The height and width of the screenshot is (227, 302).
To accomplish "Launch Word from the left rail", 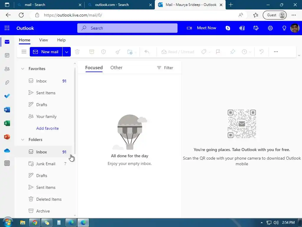I will pyautogui.click(x=7, y=110).
